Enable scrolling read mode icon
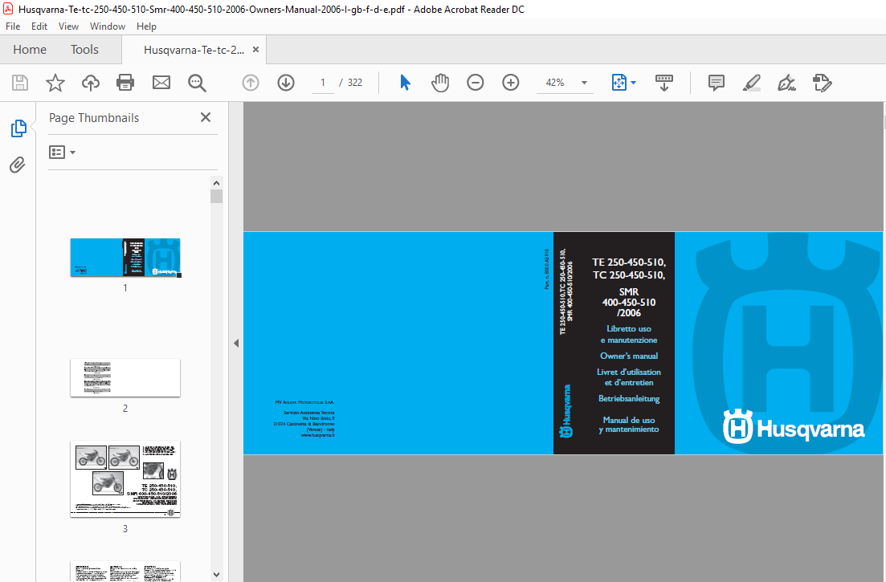The image size is (886, 582). pyautogui.click(x=664, y=83)
